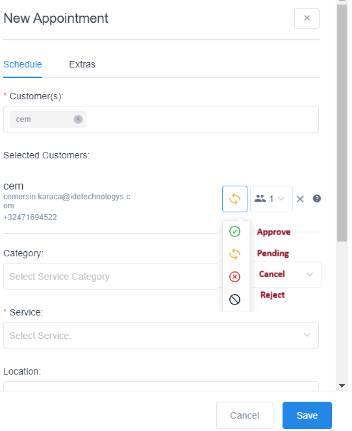Screen dimensions: 352x431
Task: Open the Select Service Category dropdown
Action: (x=109, y=277)
